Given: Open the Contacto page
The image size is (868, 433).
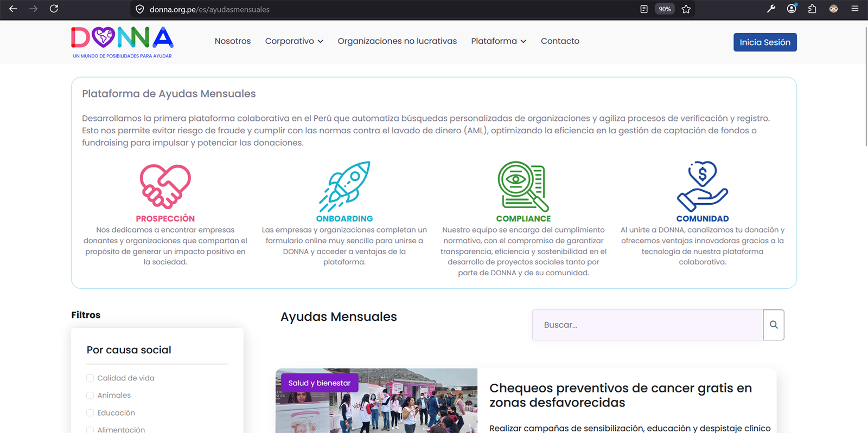Looking at the screenshot, I should pos(560,41).
